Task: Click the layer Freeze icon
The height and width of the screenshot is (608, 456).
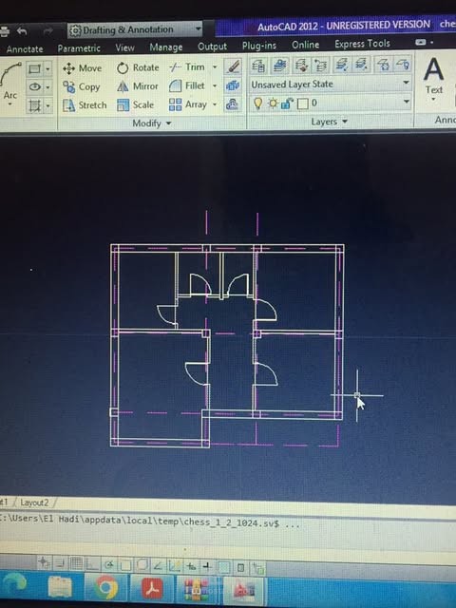Action: (x=383, y=66)
